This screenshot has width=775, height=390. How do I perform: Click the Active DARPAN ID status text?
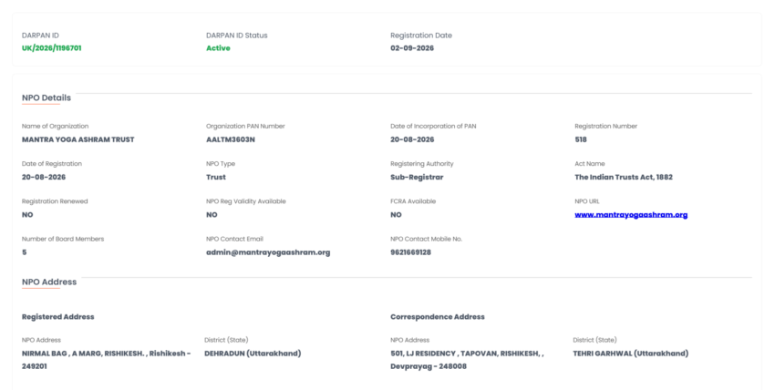[x=218, y=48]
